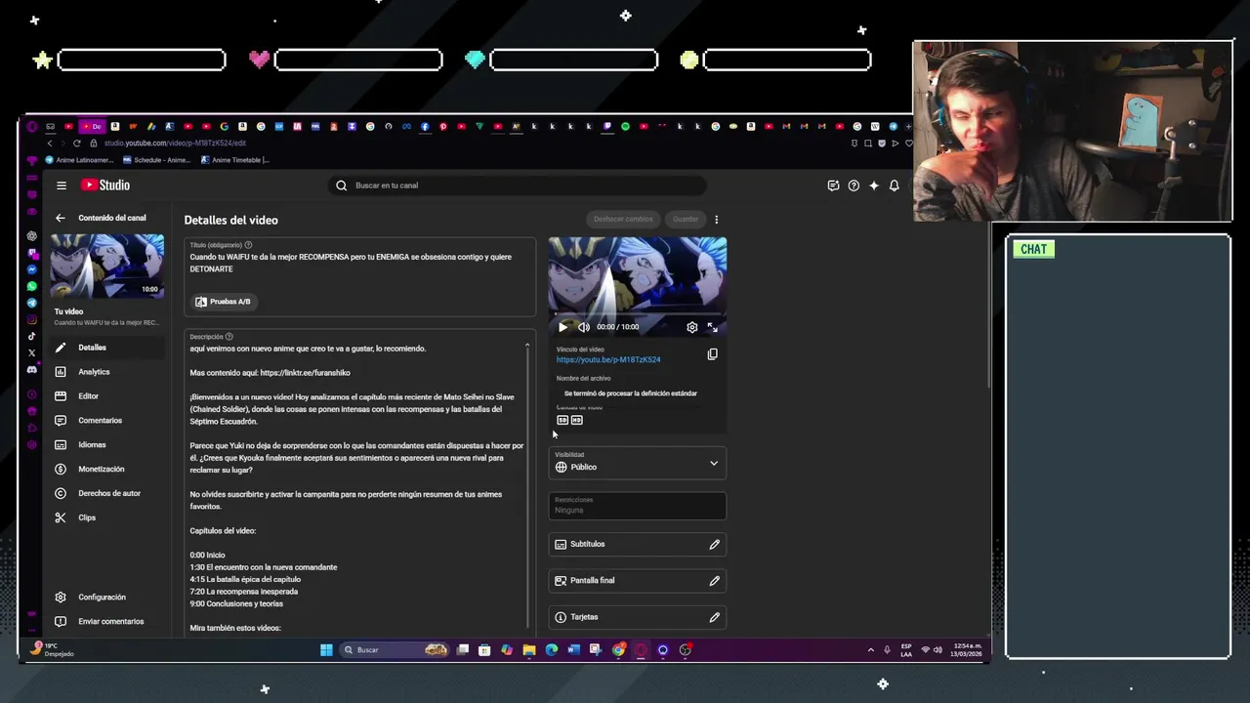Open Word from the taskbar
The height and width of the screenshot is (703, 1250).
coord(573,650)
